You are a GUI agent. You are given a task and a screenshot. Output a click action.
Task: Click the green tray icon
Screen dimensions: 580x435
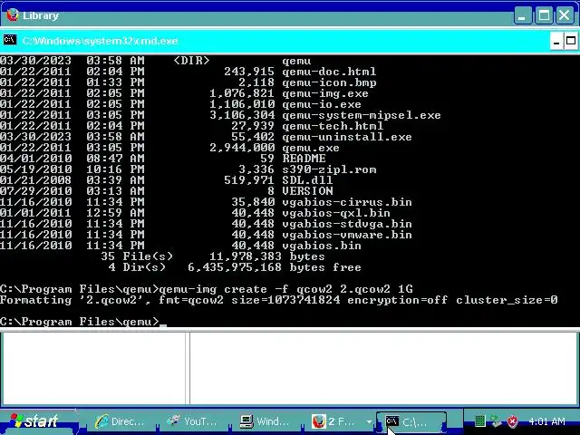(479, 420)
